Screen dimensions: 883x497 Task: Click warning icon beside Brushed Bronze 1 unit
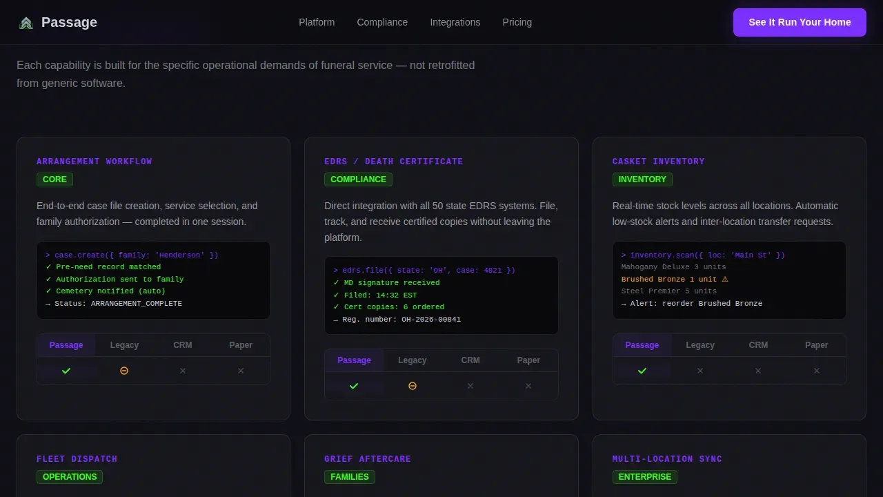[725, 279]
